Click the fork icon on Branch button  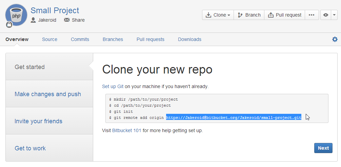pyautogui.click(x=240, y=15)
